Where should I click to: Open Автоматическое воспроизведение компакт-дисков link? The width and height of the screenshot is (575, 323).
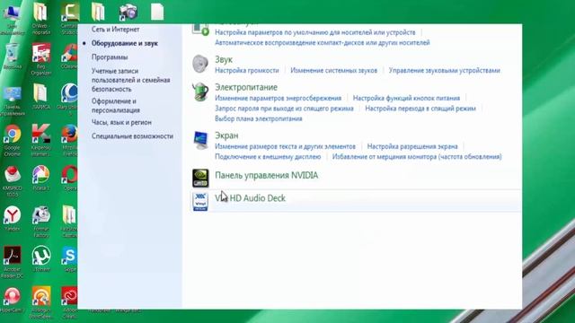(x=323, y=42)
